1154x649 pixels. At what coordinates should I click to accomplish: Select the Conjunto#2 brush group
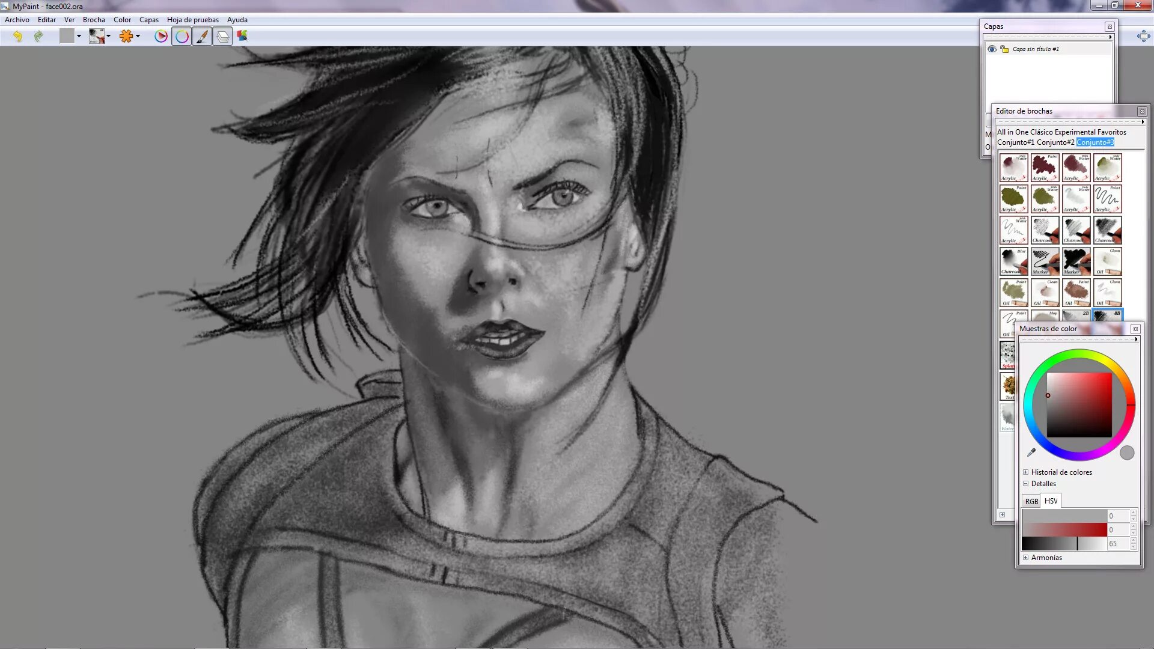click(1055, 142)
